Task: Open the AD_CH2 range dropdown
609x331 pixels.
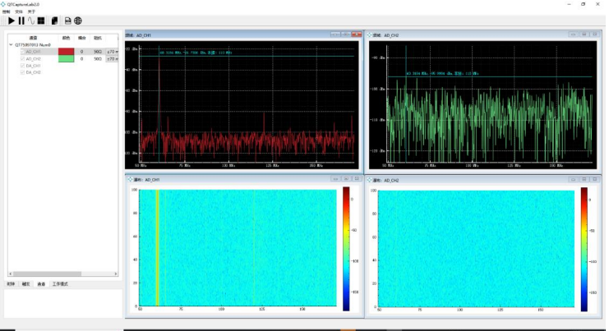Action: pos(113,59)
